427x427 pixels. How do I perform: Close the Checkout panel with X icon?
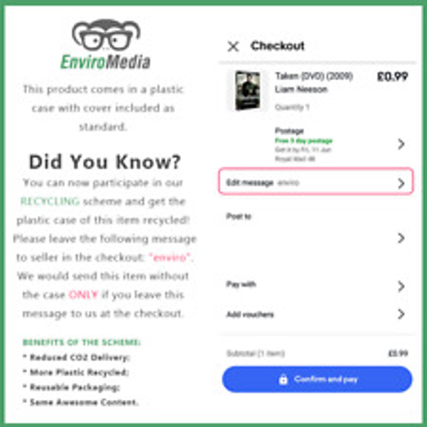(x=233, y=46)
